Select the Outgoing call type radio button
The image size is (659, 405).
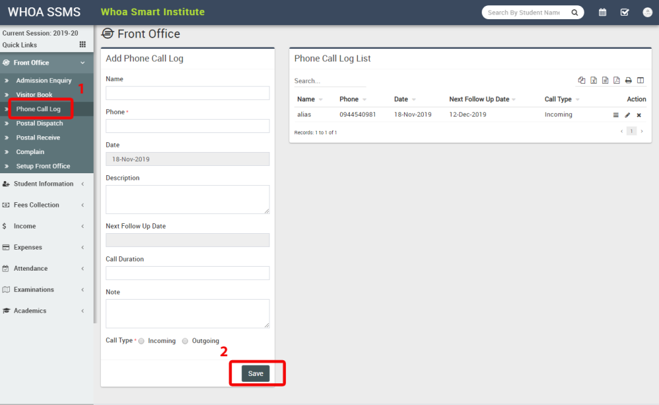pos(185,340)
